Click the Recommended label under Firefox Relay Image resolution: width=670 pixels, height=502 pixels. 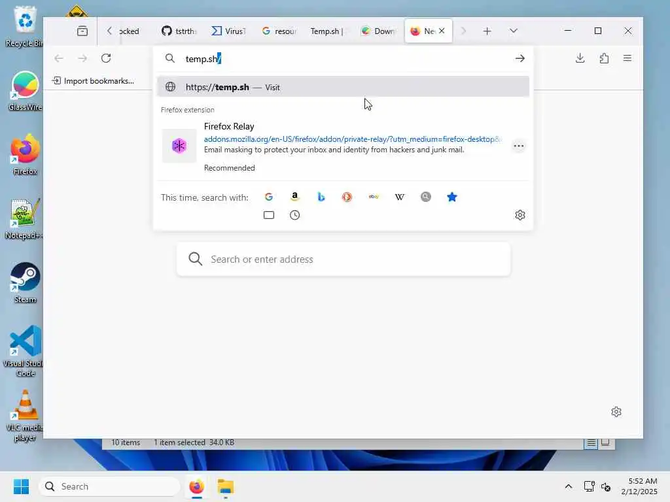(x=230, y=168)
